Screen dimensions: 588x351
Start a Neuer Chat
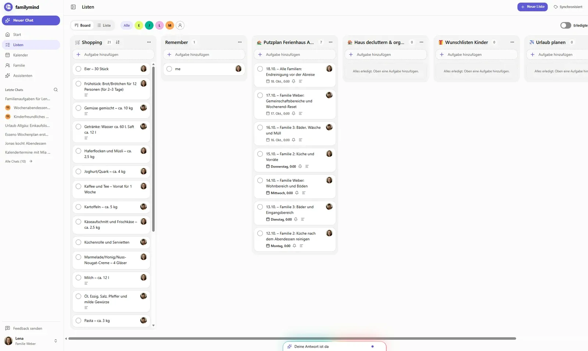31,20
